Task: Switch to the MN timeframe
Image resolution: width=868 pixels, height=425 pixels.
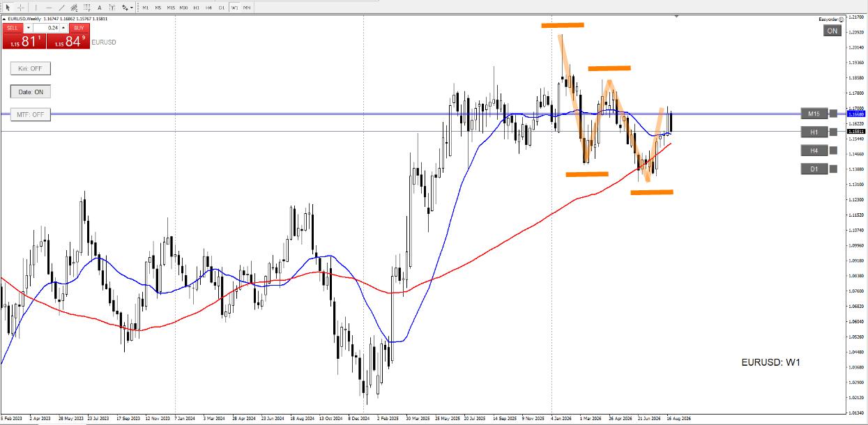Action: [x=247, y=8]
